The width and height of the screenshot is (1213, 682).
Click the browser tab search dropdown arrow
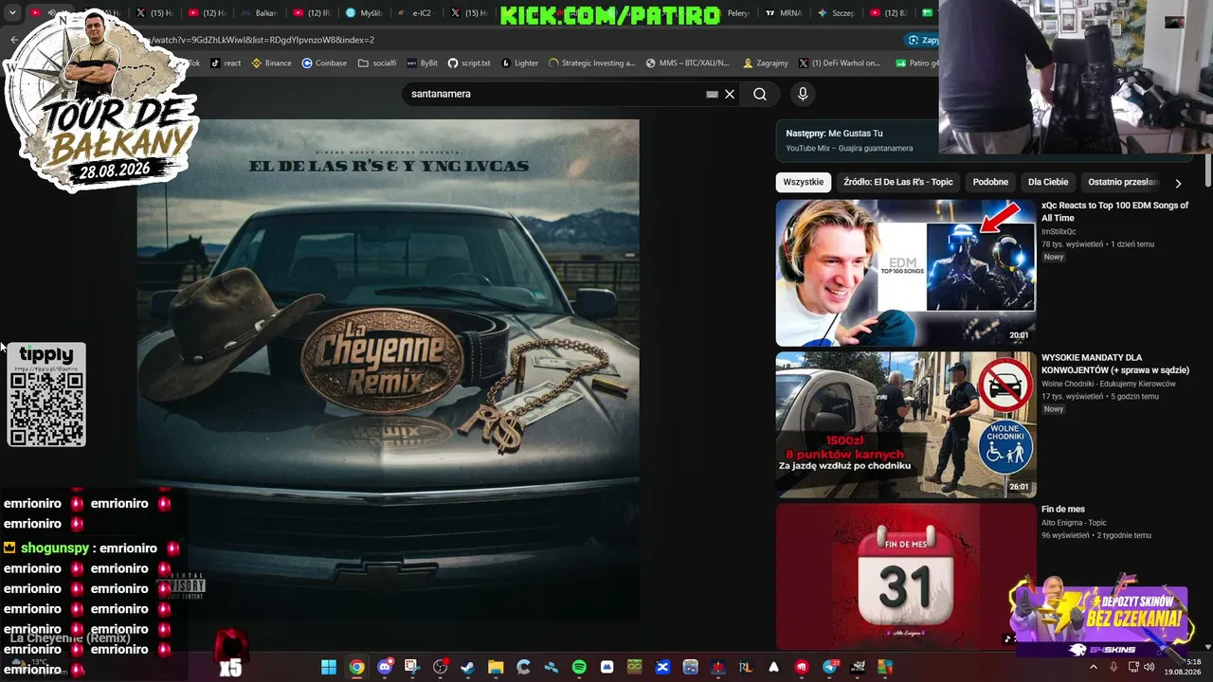(12, 13)
